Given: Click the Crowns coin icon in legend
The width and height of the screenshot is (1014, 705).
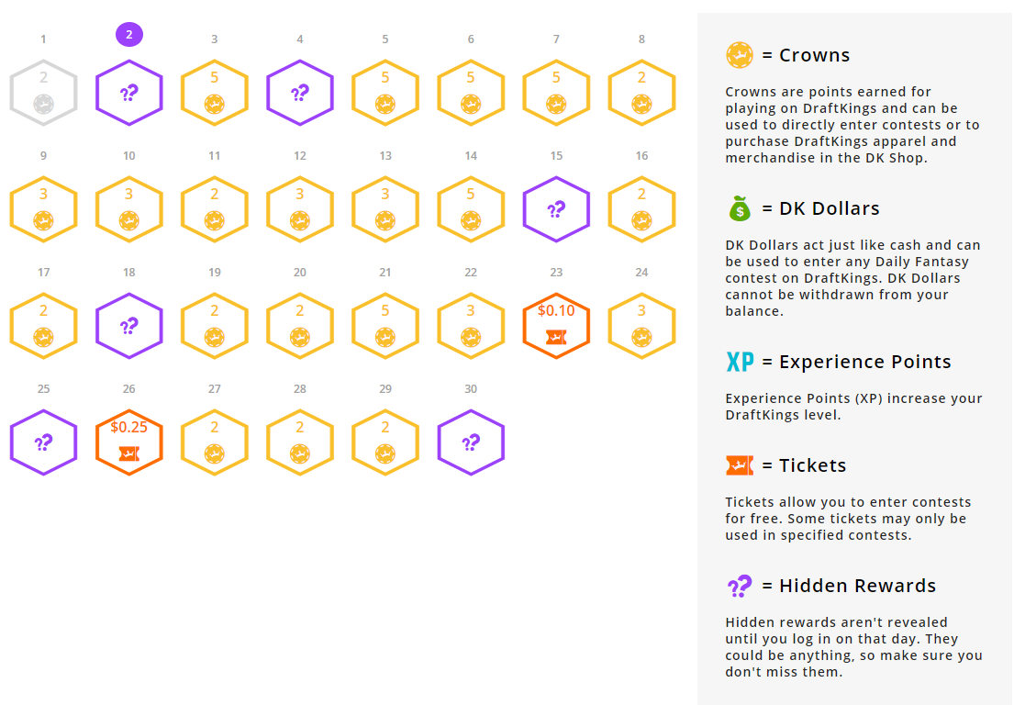Looking at the screenshot, I should tap(739, 55).
